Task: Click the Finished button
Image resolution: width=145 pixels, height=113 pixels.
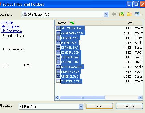Action: point(129,106)
